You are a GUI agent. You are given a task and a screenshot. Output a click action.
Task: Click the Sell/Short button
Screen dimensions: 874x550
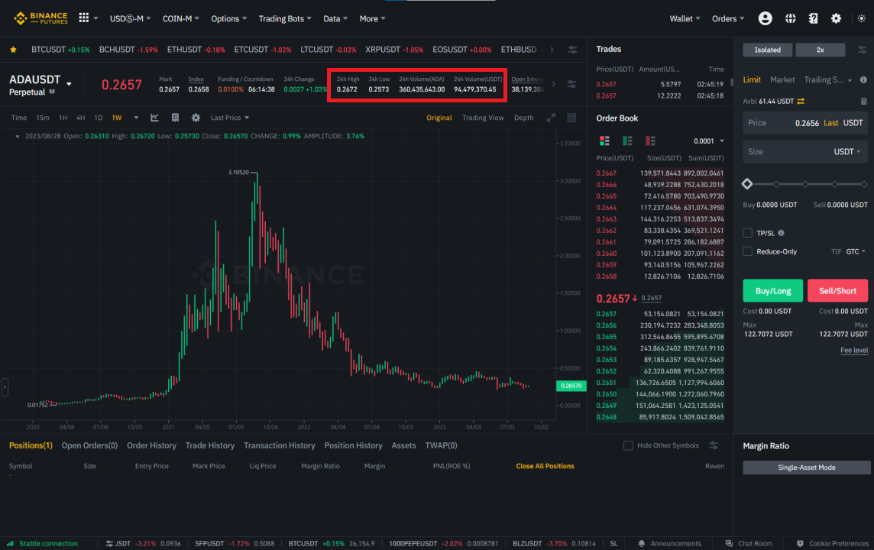click(837, 290)
